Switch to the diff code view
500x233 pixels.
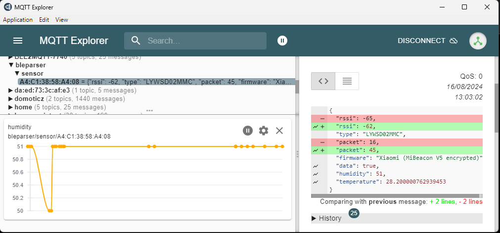click(323, 81)
